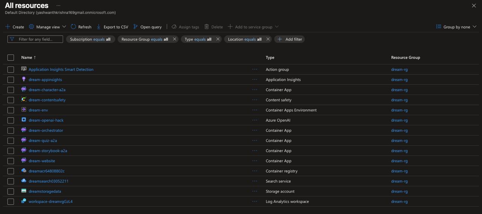Click the dream-contentsafety resource icon
This screenshot has width=482, height=214.
[24, 99]
